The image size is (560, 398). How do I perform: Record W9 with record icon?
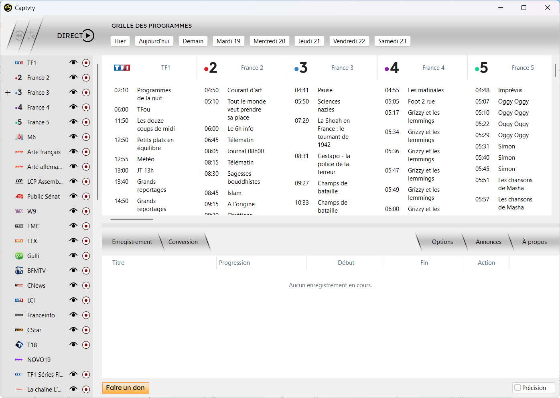tap(86, 211)
